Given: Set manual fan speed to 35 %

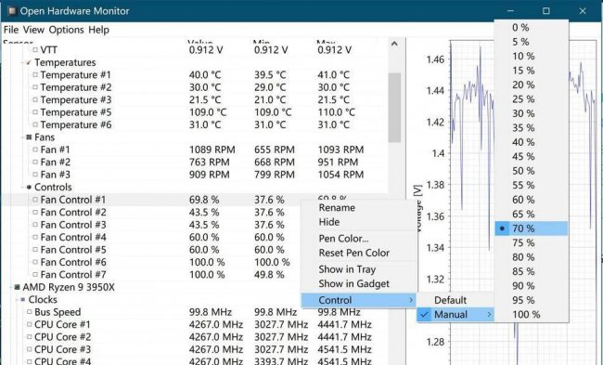Looking at the screenshot, I should coord(532,128).
